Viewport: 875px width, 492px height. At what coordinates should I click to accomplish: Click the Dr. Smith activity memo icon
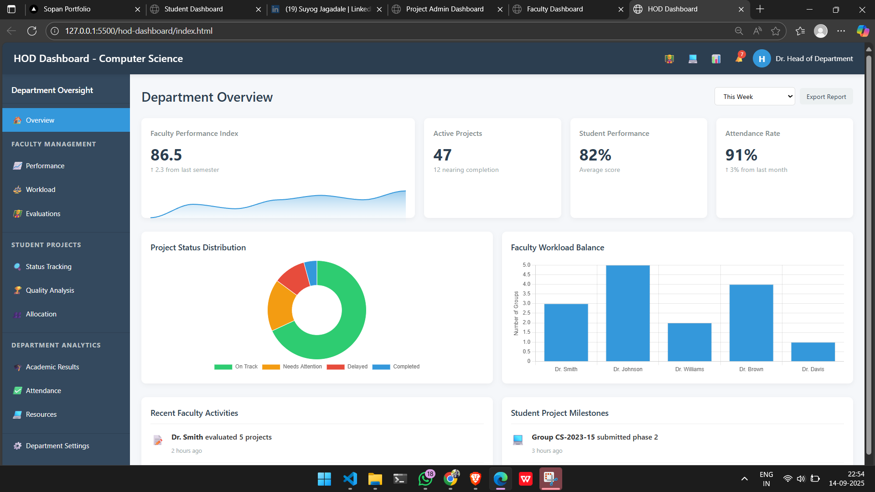click(158, 440)
